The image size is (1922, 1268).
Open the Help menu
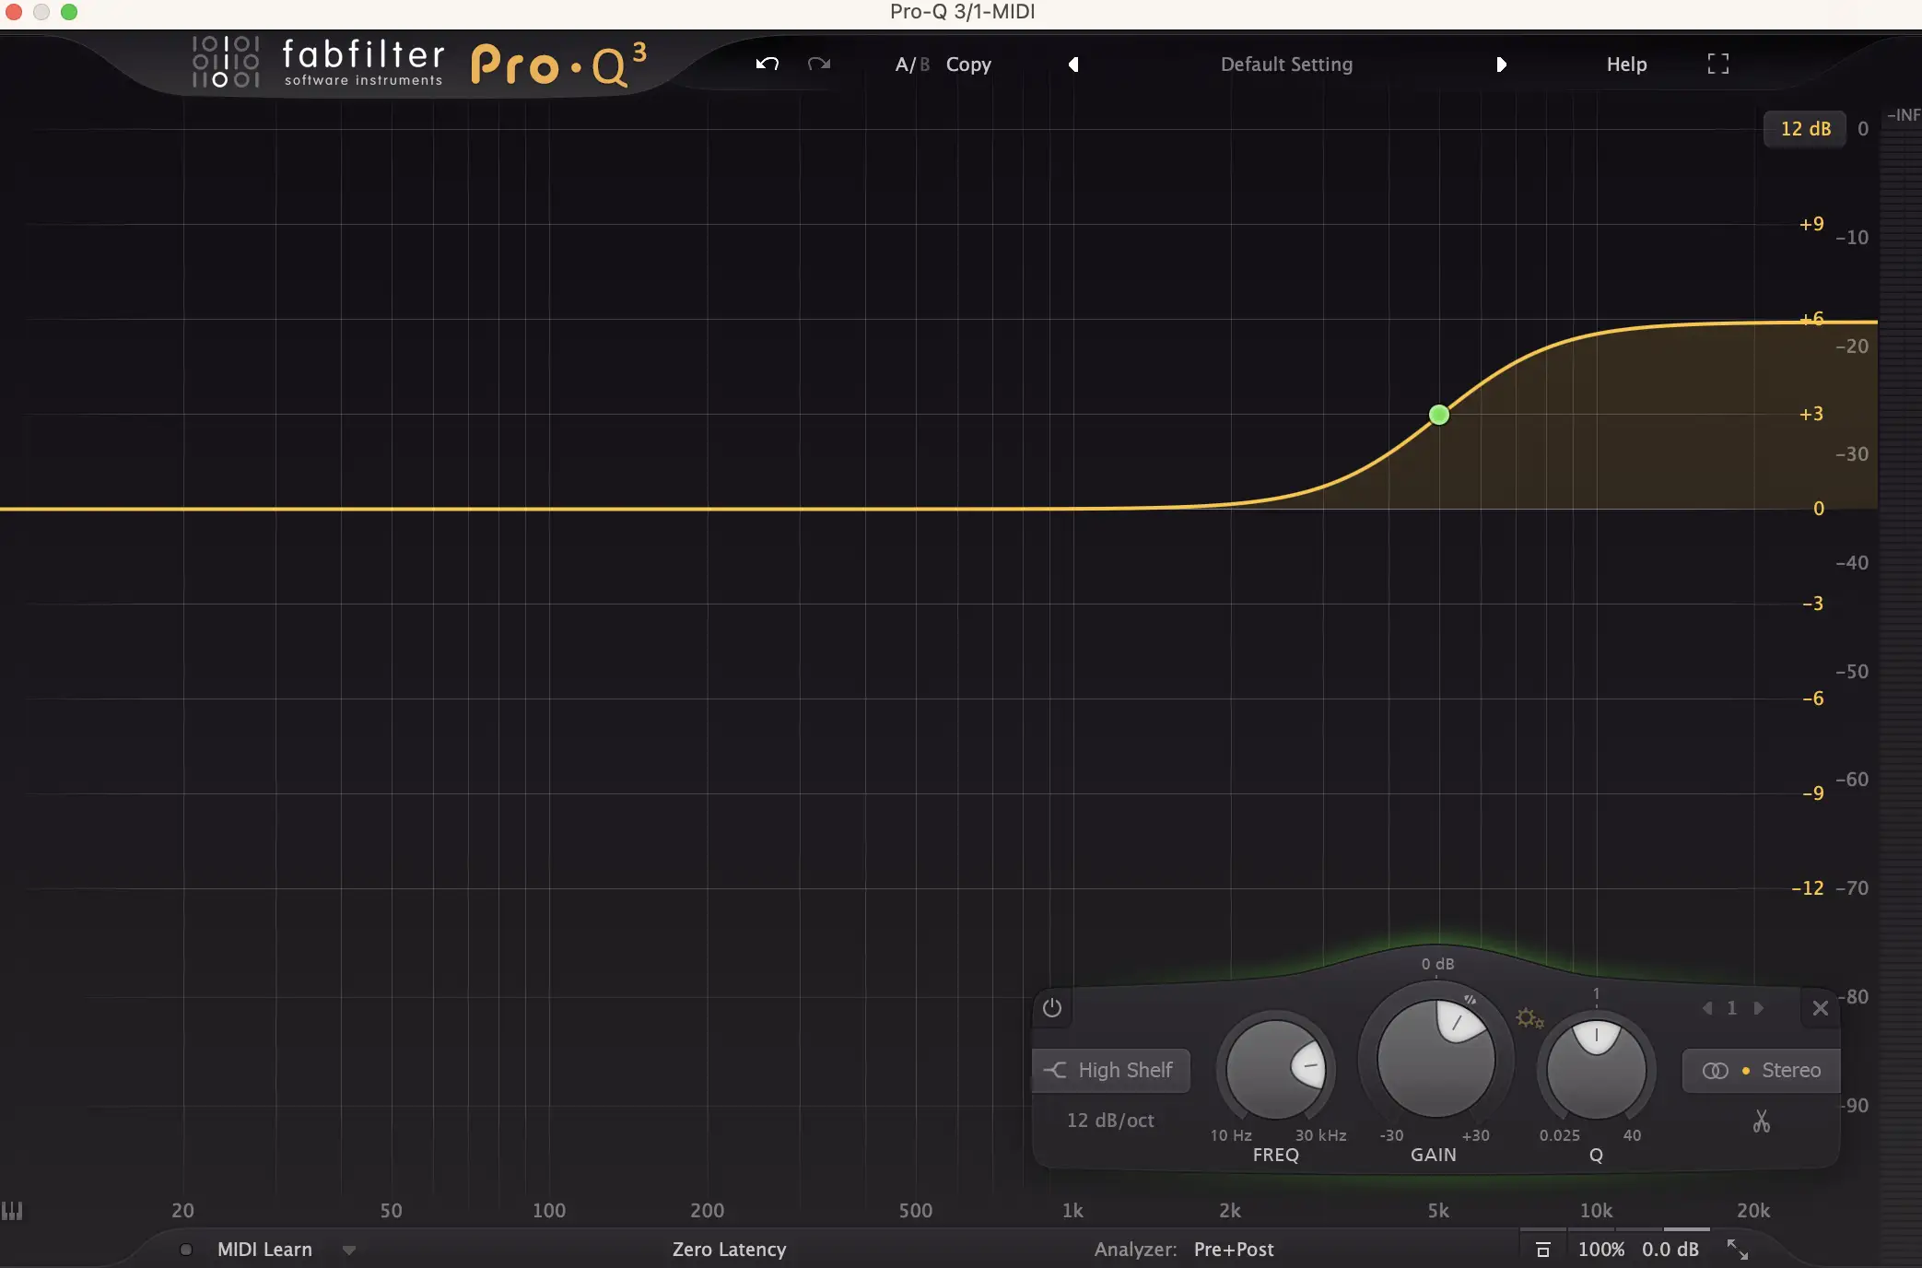(x=1625, y=65)
